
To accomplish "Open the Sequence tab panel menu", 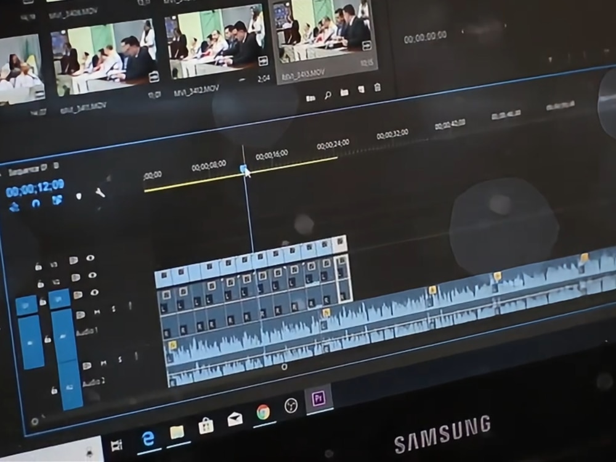I will click(x=56, y=165).
